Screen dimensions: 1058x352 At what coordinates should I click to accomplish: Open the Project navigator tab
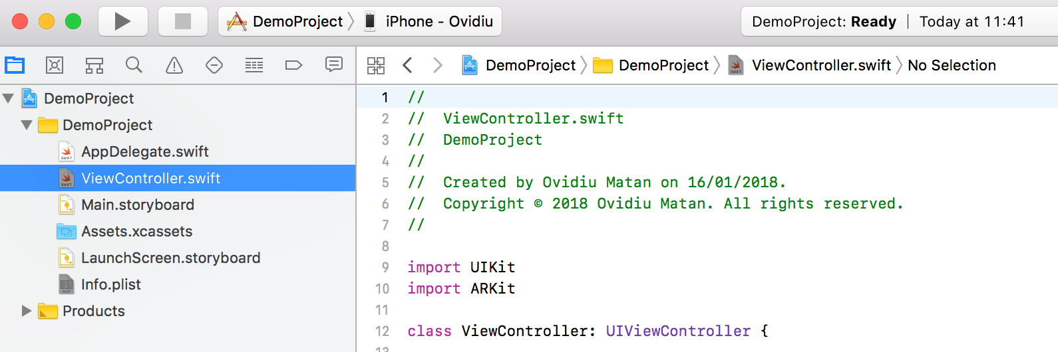15,65
